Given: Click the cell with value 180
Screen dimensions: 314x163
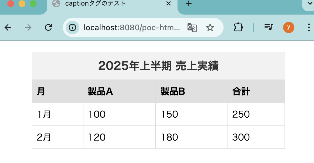Looking at the screenshot, I should click(192, 137).
